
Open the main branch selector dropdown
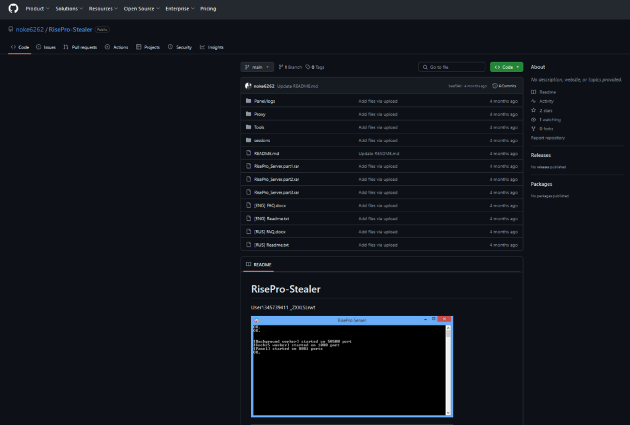(257, 67)
